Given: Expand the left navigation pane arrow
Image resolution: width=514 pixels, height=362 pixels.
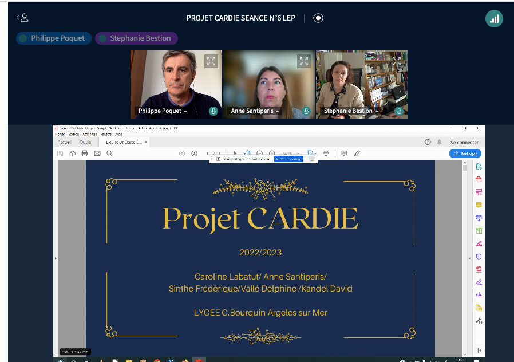Looking at the screenshot, I should [56, 259].
